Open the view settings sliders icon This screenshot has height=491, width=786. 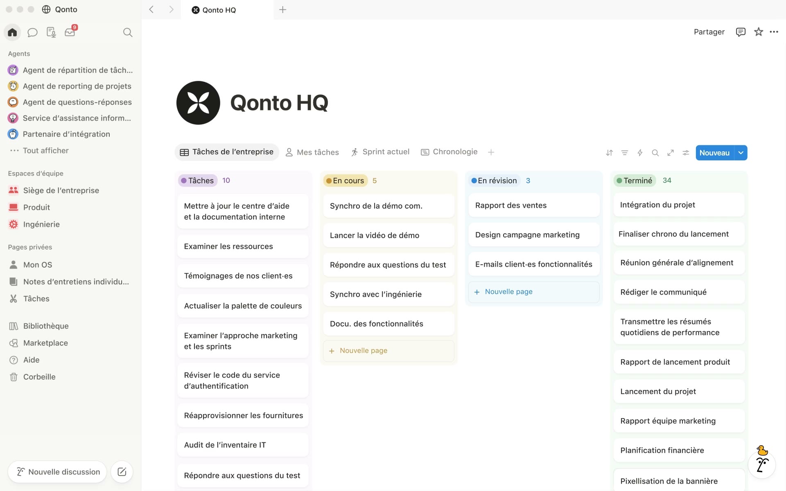coord(686,153)
